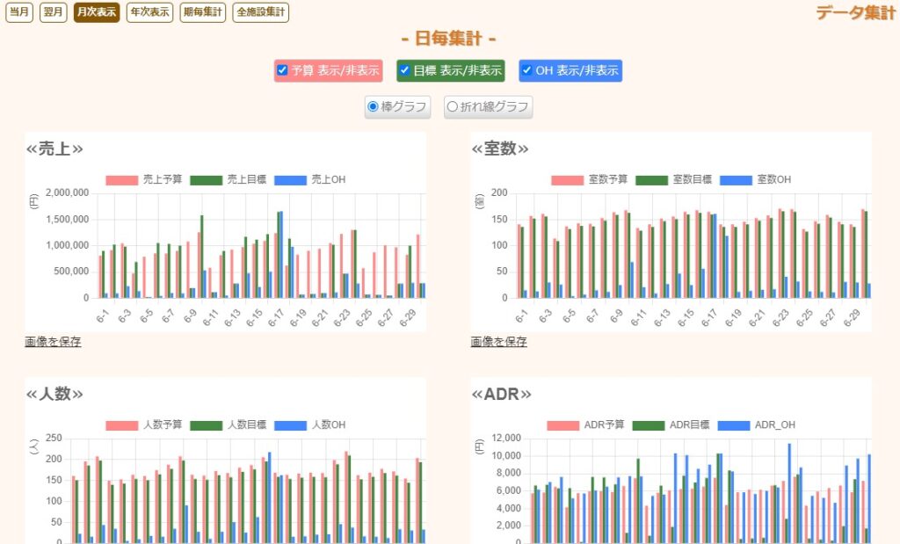Click 画像を保存 under the 売上 chart
900x544 pixels.
tap(53, 342)
